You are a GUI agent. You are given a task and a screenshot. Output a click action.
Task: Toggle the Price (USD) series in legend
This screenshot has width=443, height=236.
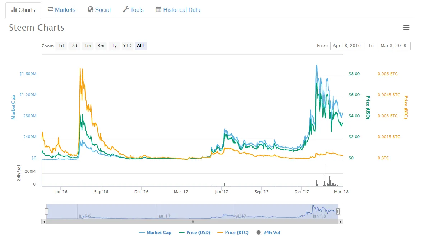[x=194, y=232]
